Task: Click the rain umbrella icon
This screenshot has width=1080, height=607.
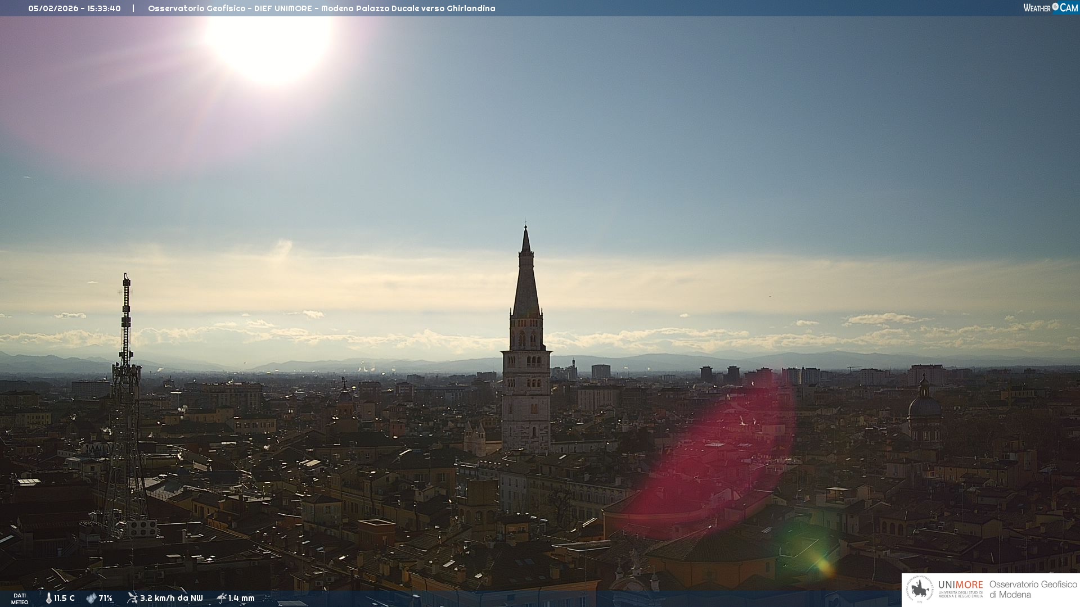Action: 221,598
